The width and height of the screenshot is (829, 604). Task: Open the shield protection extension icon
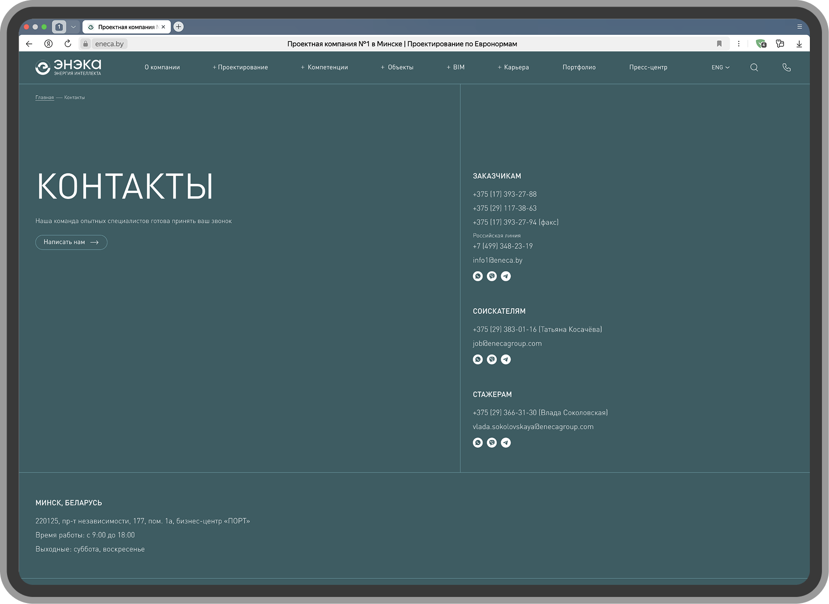(761, 44)
